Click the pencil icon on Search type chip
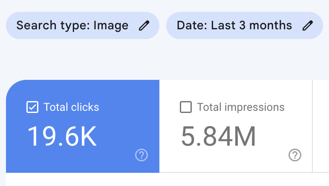The image size is (329, 186). click(144, 25)
